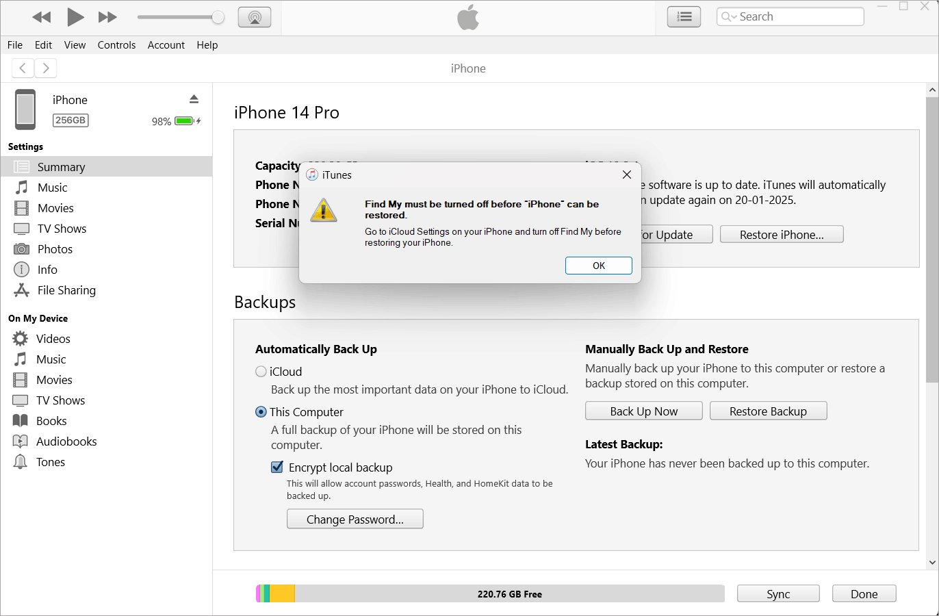This screenshot has width=939, height=616.
Task: Go forward with the right chevron
Action: click(46, 68)
